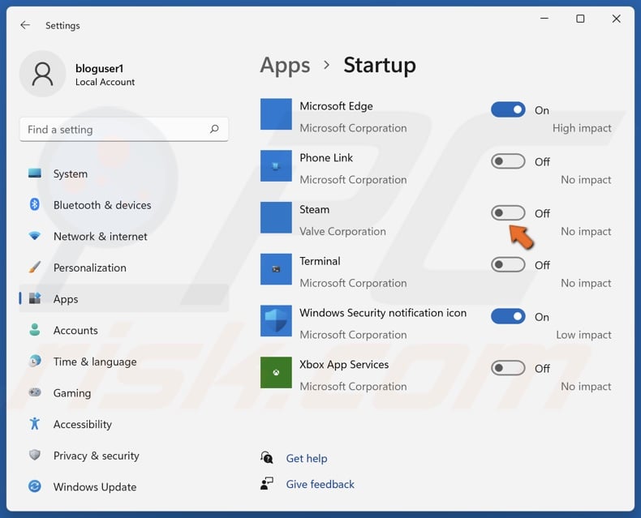The image size is (641, 518).
Task: Select the Accessibility figure icon
Action: (35, 424)
